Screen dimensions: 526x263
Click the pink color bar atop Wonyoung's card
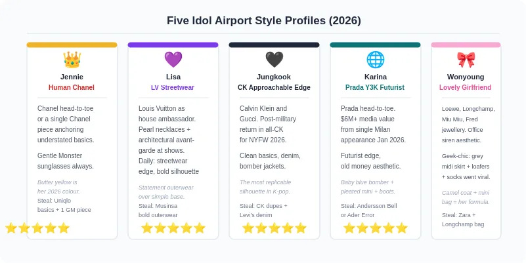(x=466, y=45)
